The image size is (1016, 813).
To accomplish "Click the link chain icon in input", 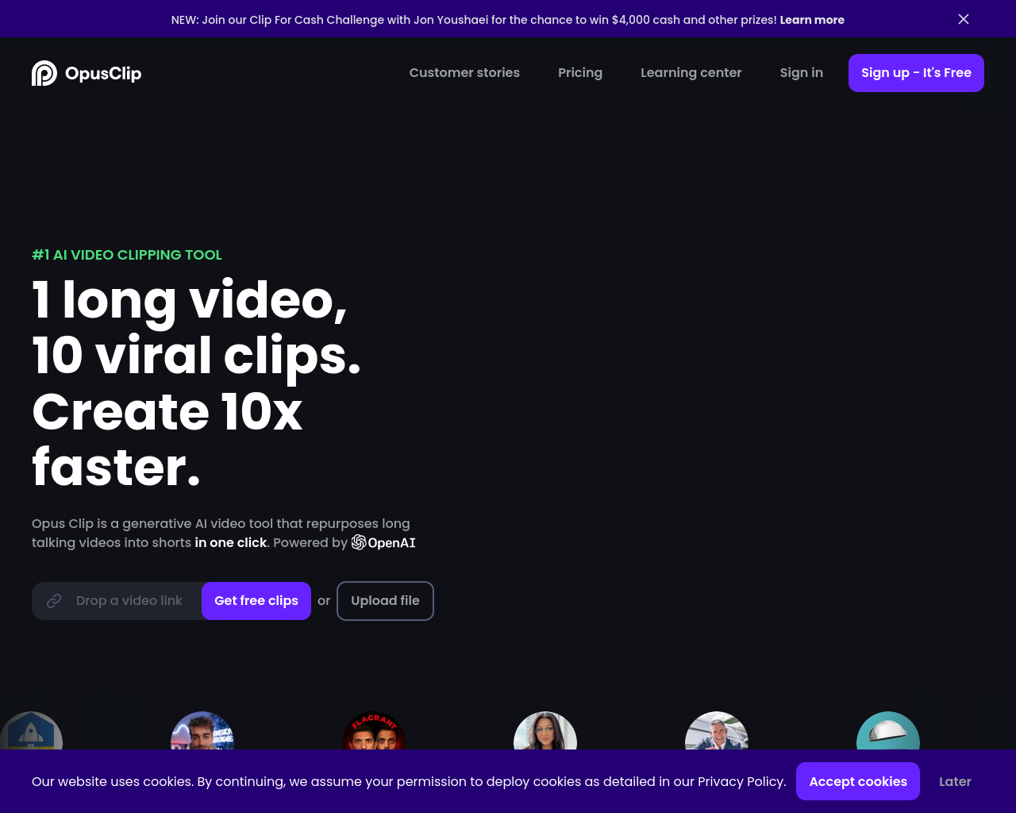I will point(54,601).
